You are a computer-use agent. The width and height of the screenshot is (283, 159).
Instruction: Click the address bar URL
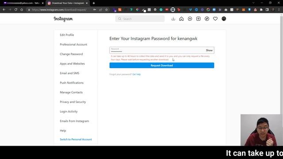click(59, 10)
